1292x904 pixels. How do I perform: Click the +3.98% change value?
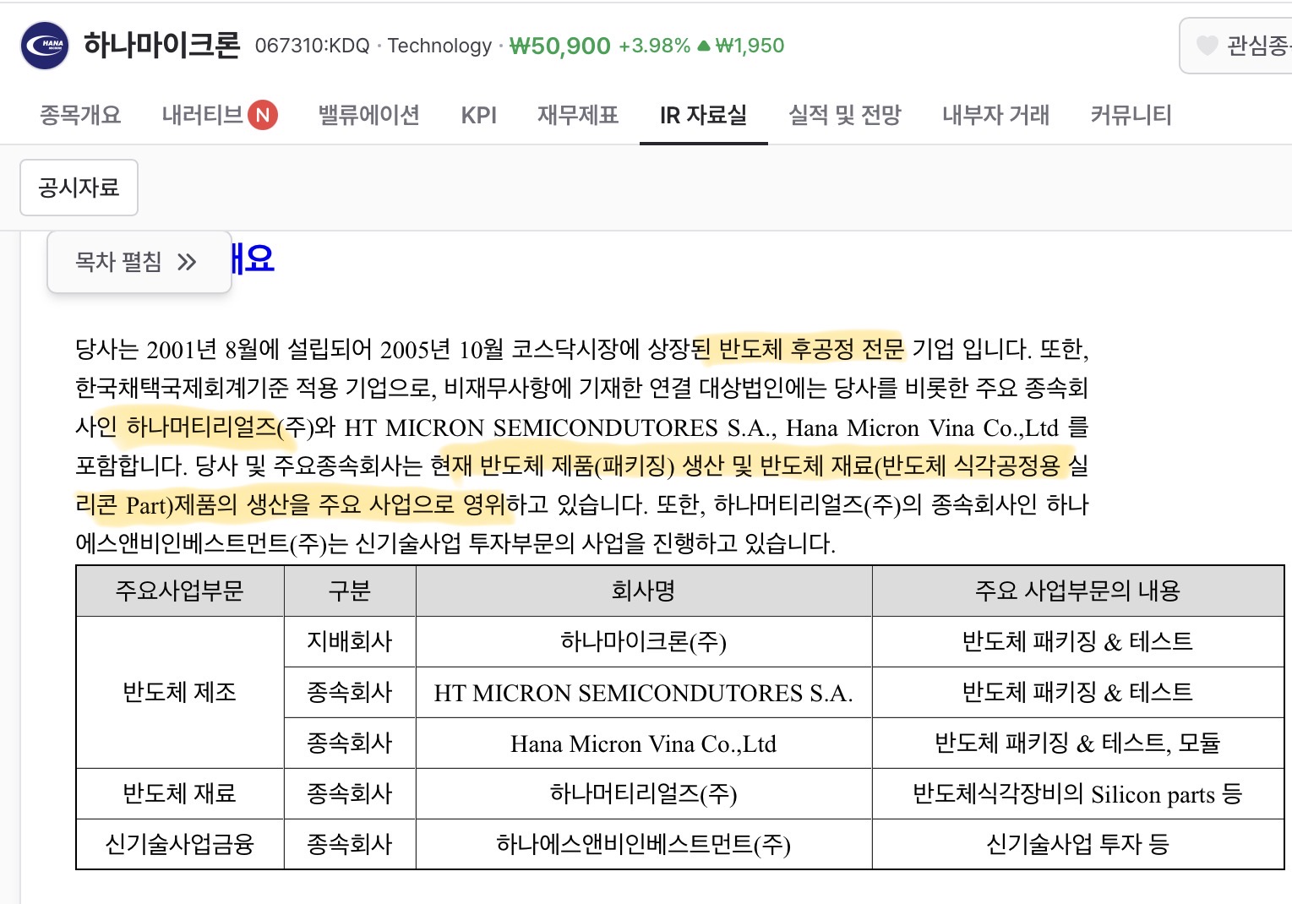coord(655,46)
